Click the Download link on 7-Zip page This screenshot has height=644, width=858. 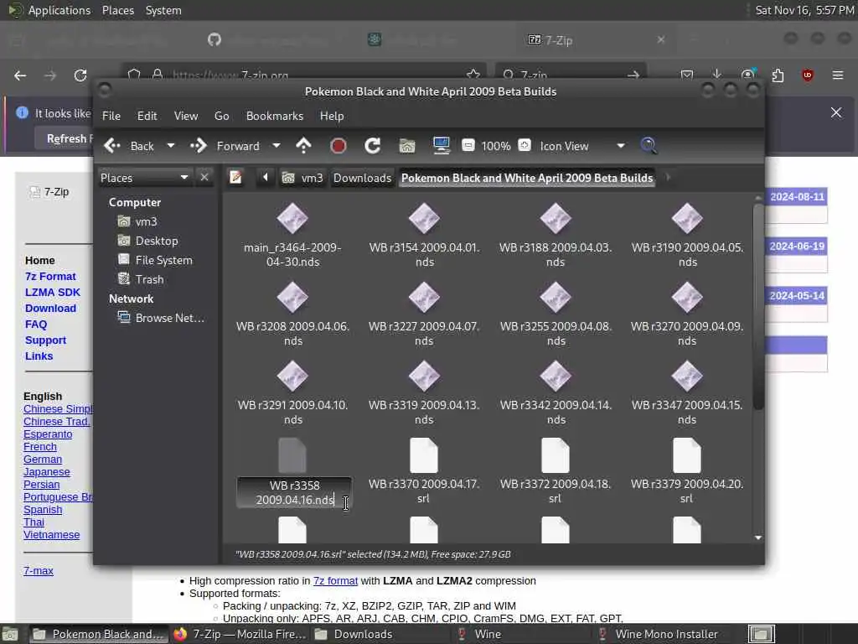pyautogui.click(x=50, y=308)
